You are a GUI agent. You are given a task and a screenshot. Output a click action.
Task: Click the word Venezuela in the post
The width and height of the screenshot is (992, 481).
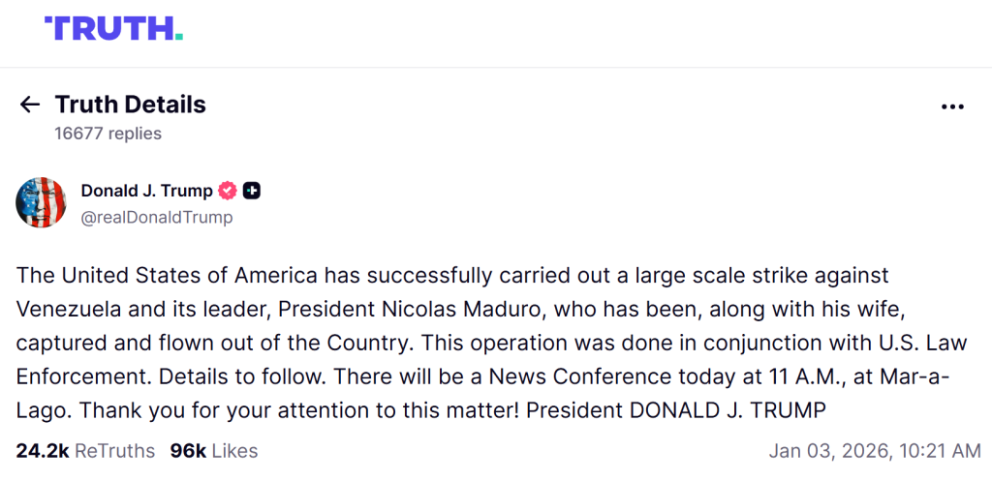[63, 309]
